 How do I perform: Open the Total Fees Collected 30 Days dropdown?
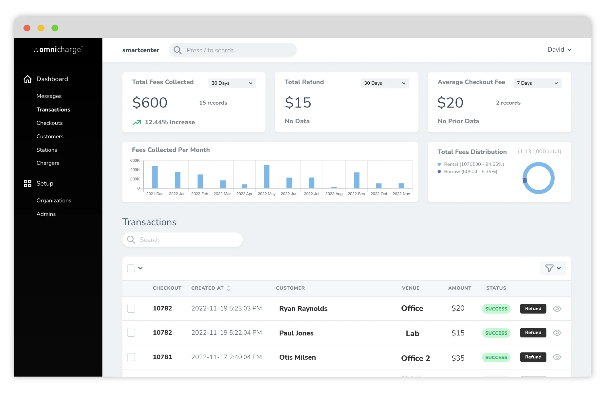click(x=232, y=83)
